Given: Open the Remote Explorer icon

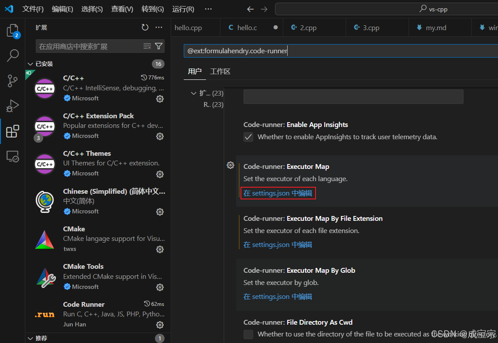Looking at the screenshot, I should pos(13,157).
